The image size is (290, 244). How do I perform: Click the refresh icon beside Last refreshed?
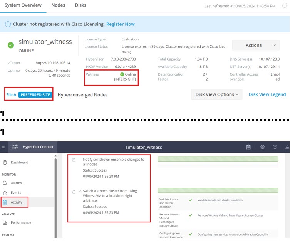pos(284,5)
